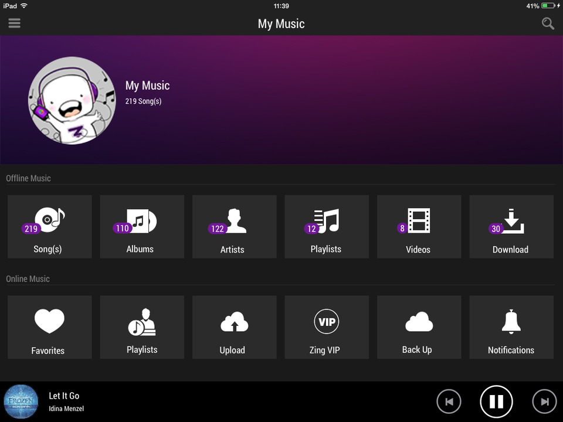Open offline Song(s) tile
Viewport: 563px width, 422px height.
point(50,227)
